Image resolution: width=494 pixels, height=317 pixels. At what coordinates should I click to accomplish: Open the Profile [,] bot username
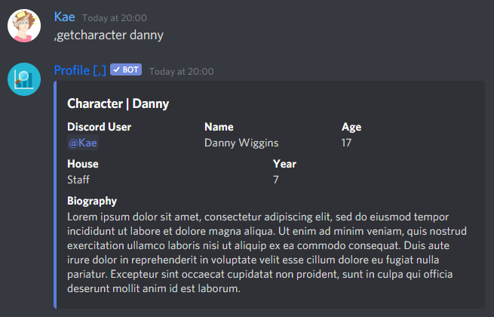click(x=80, y=70)
